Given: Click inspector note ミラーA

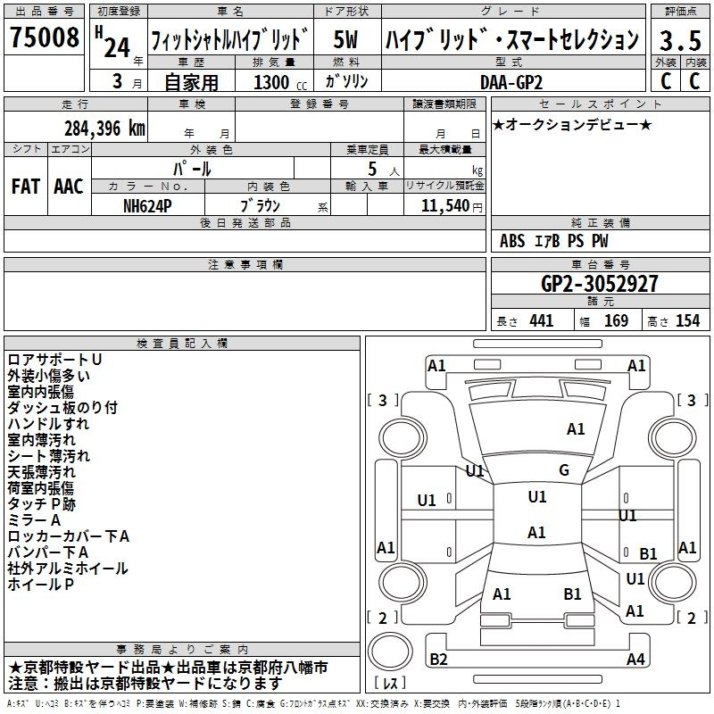Looking at the screenshot, I should coord(34,520).
